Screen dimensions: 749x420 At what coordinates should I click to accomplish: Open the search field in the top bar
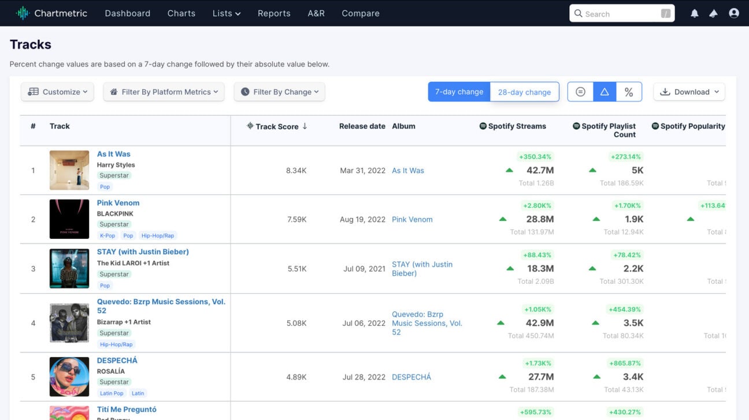tap(621, 13)
